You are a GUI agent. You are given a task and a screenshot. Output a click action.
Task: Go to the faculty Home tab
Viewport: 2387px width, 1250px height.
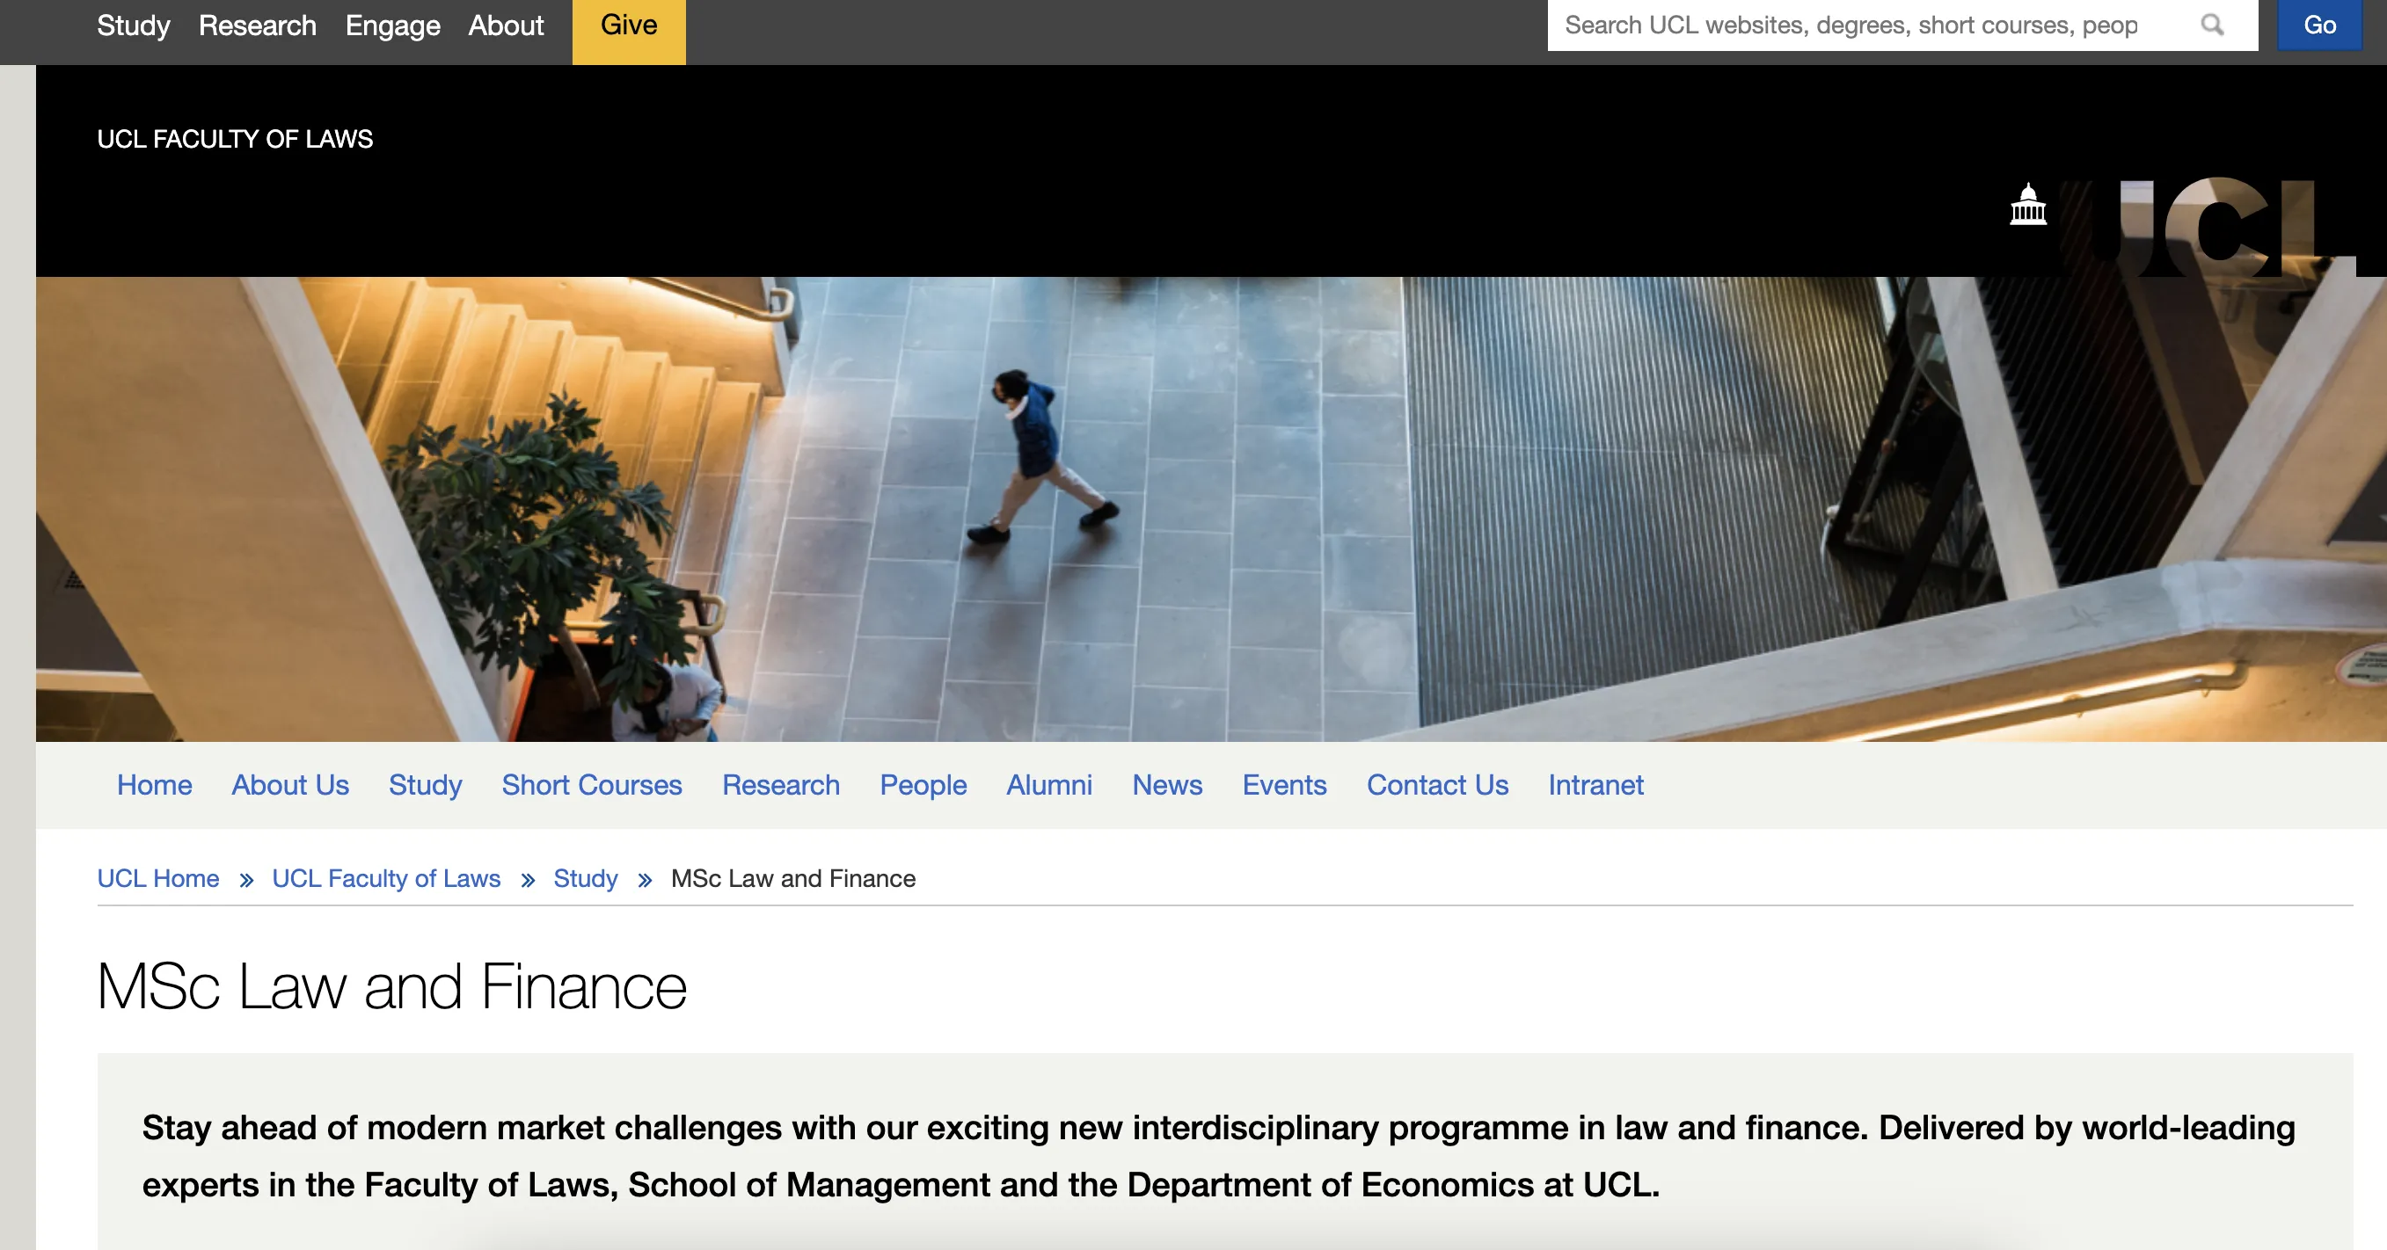tap(154, 785)
